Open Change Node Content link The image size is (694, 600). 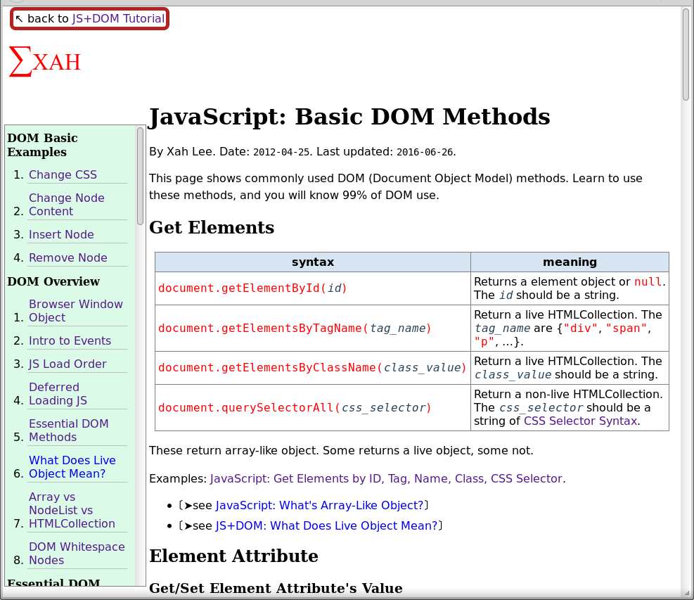[x=67, y=205]
